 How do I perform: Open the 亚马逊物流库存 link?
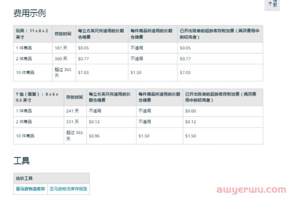[x=31, y=189]
